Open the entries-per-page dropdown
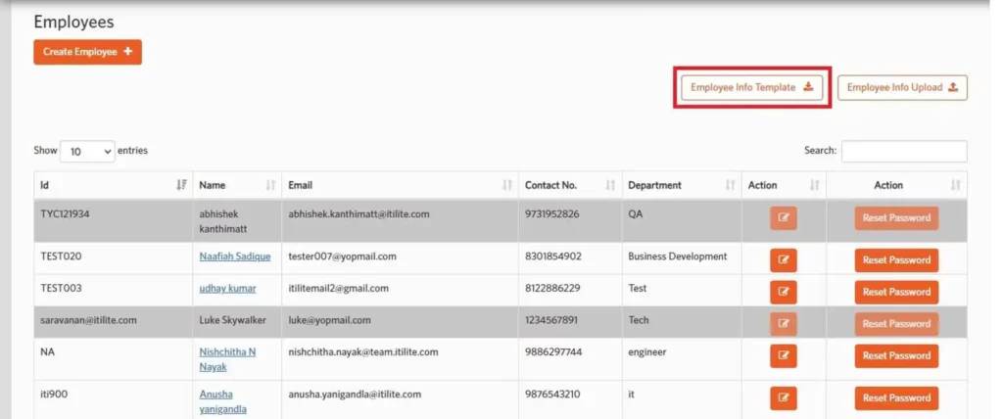Image resolution: width=1003 pixels, height=419 pixels. [87, 152]
